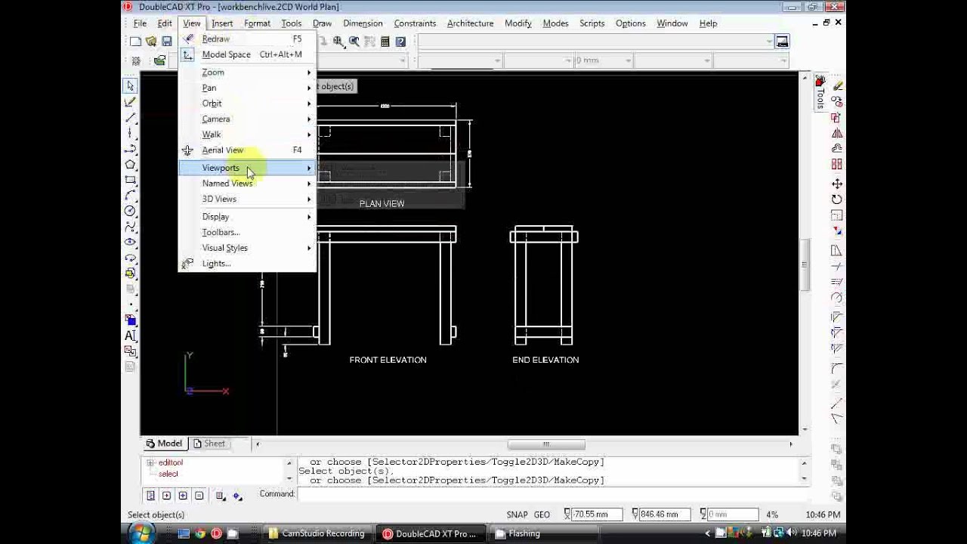Click the Calculator icon in top toolbar
The width and height of the screenshot is (967, 544).
385,42
